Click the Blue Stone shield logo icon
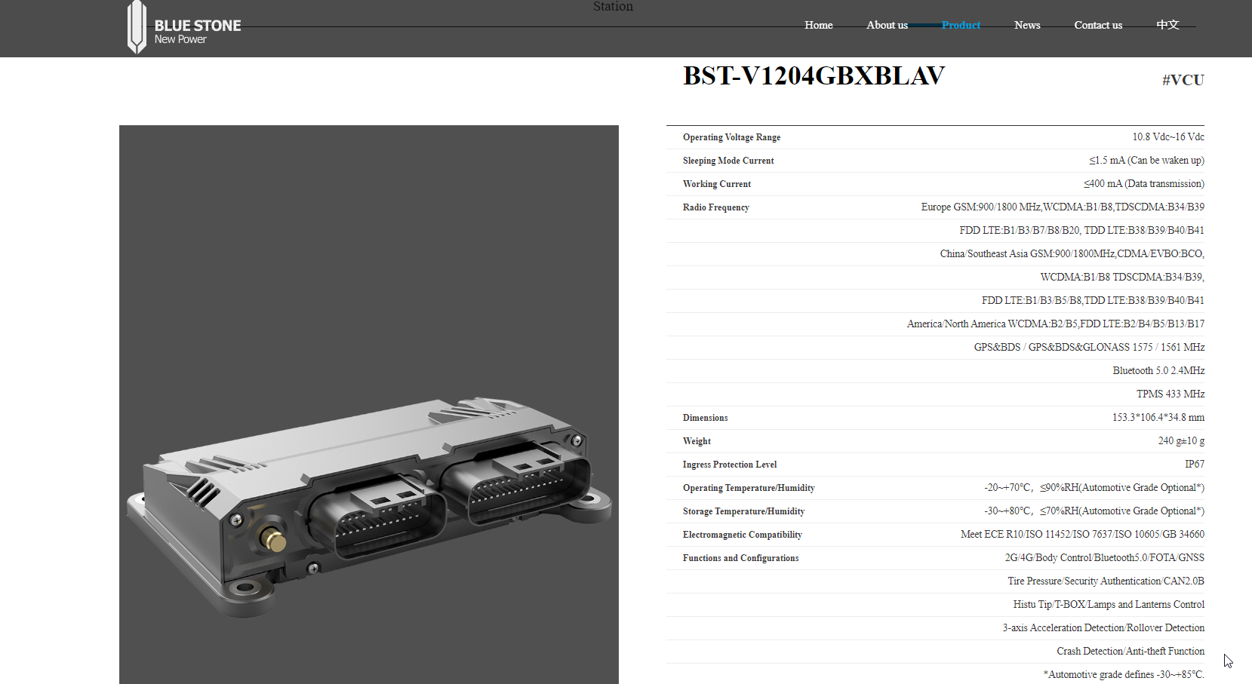Viewport: 1252px width, 684px height. pyautogui.click(x=137, y=27)
